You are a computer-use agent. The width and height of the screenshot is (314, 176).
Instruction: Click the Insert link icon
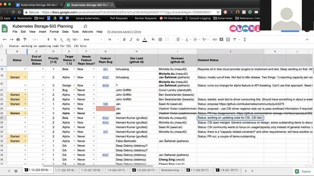click(x=215, y=40)
